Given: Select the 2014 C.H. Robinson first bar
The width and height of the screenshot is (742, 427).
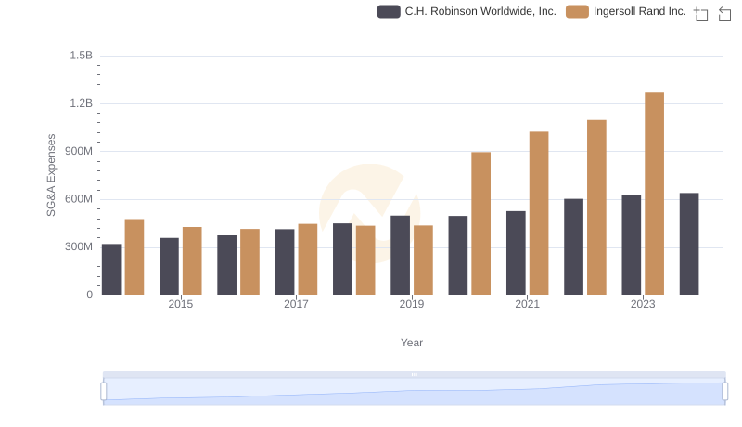Looking at the screenshot, I should (x=111, y=270).
